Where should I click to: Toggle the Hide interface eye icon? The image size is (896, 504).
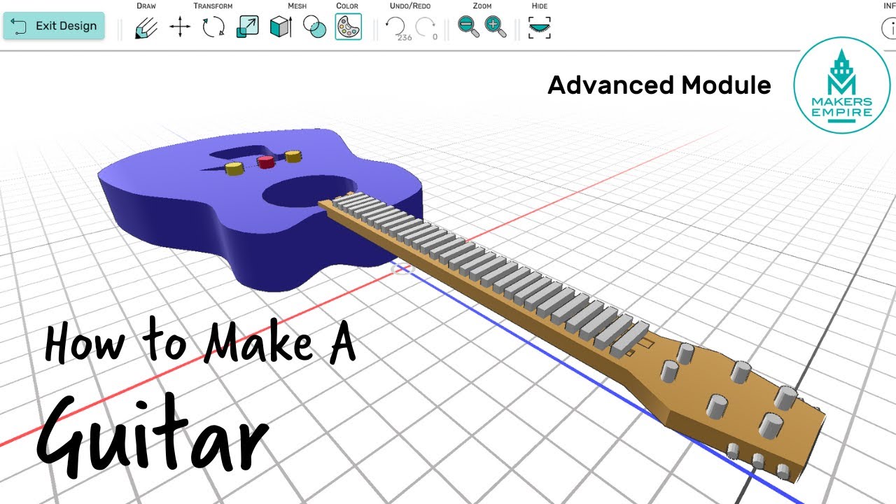pyautogui.click(x=540, y=28)
